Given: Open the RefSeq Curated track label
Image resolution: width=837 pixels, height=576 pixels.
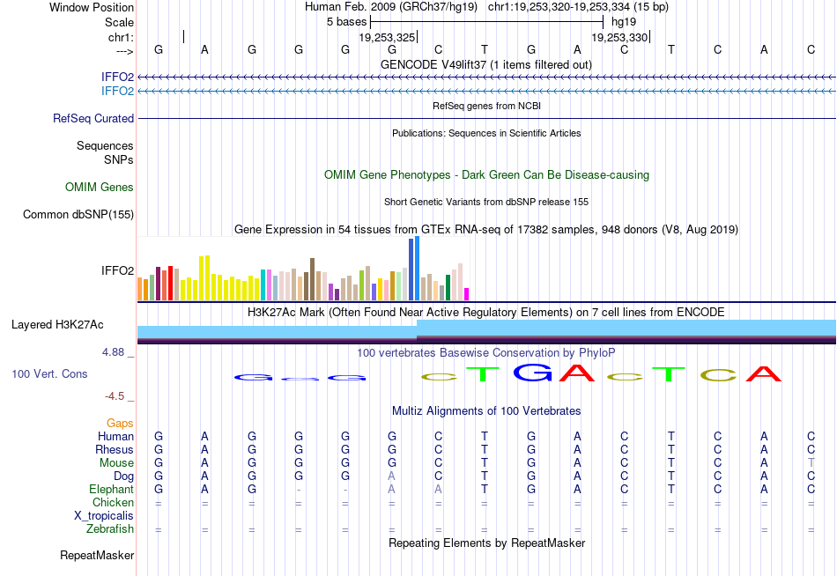Looking at the screenshot, I should [x=93, y=119].
